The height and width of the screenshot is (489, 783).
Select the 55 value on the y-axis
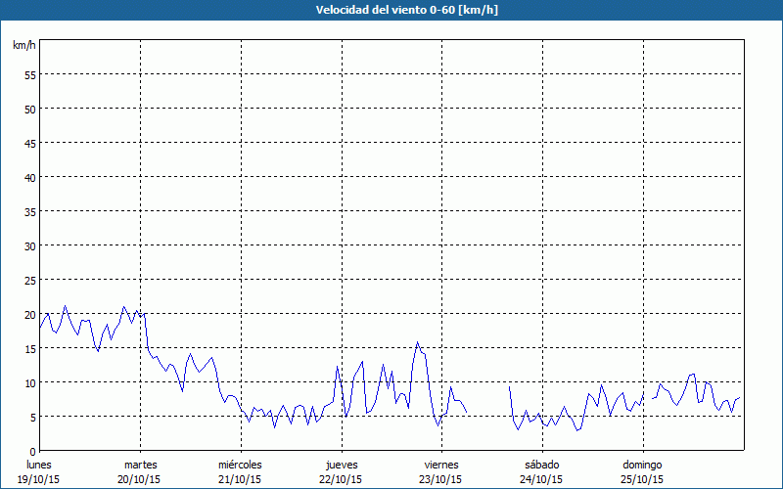(x=29, y=74)
